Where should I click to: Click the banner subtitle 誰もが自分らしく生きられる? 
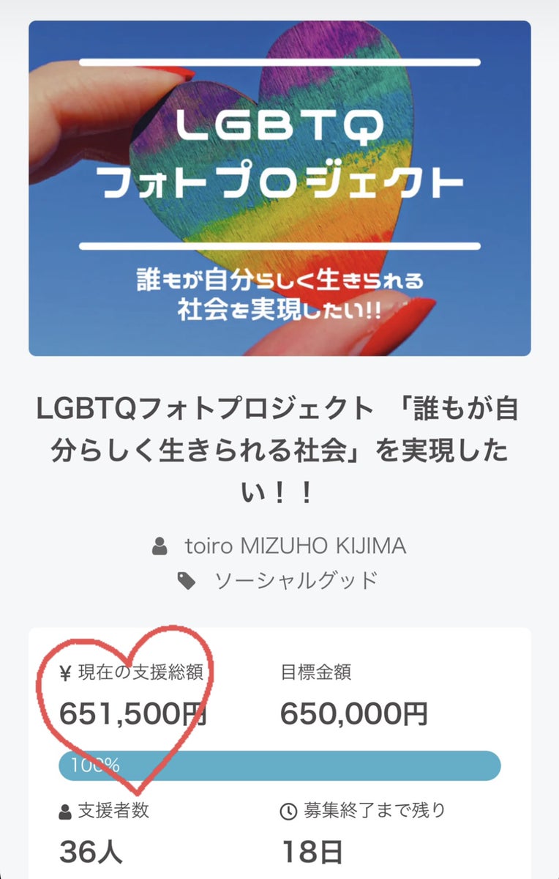click(279, 281)
